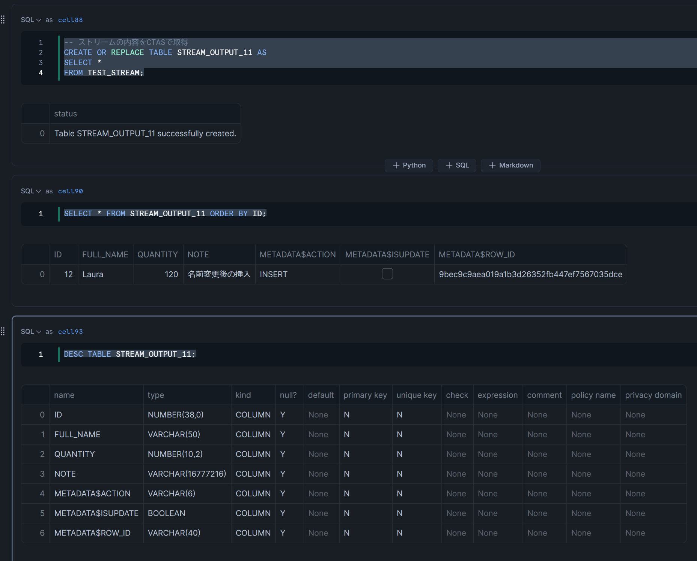Rename the cell93 cell name
This screenshot has height=561, width=697.
(x=70, y=332)
